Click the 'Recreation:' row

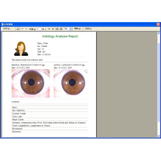pos(50,131)
